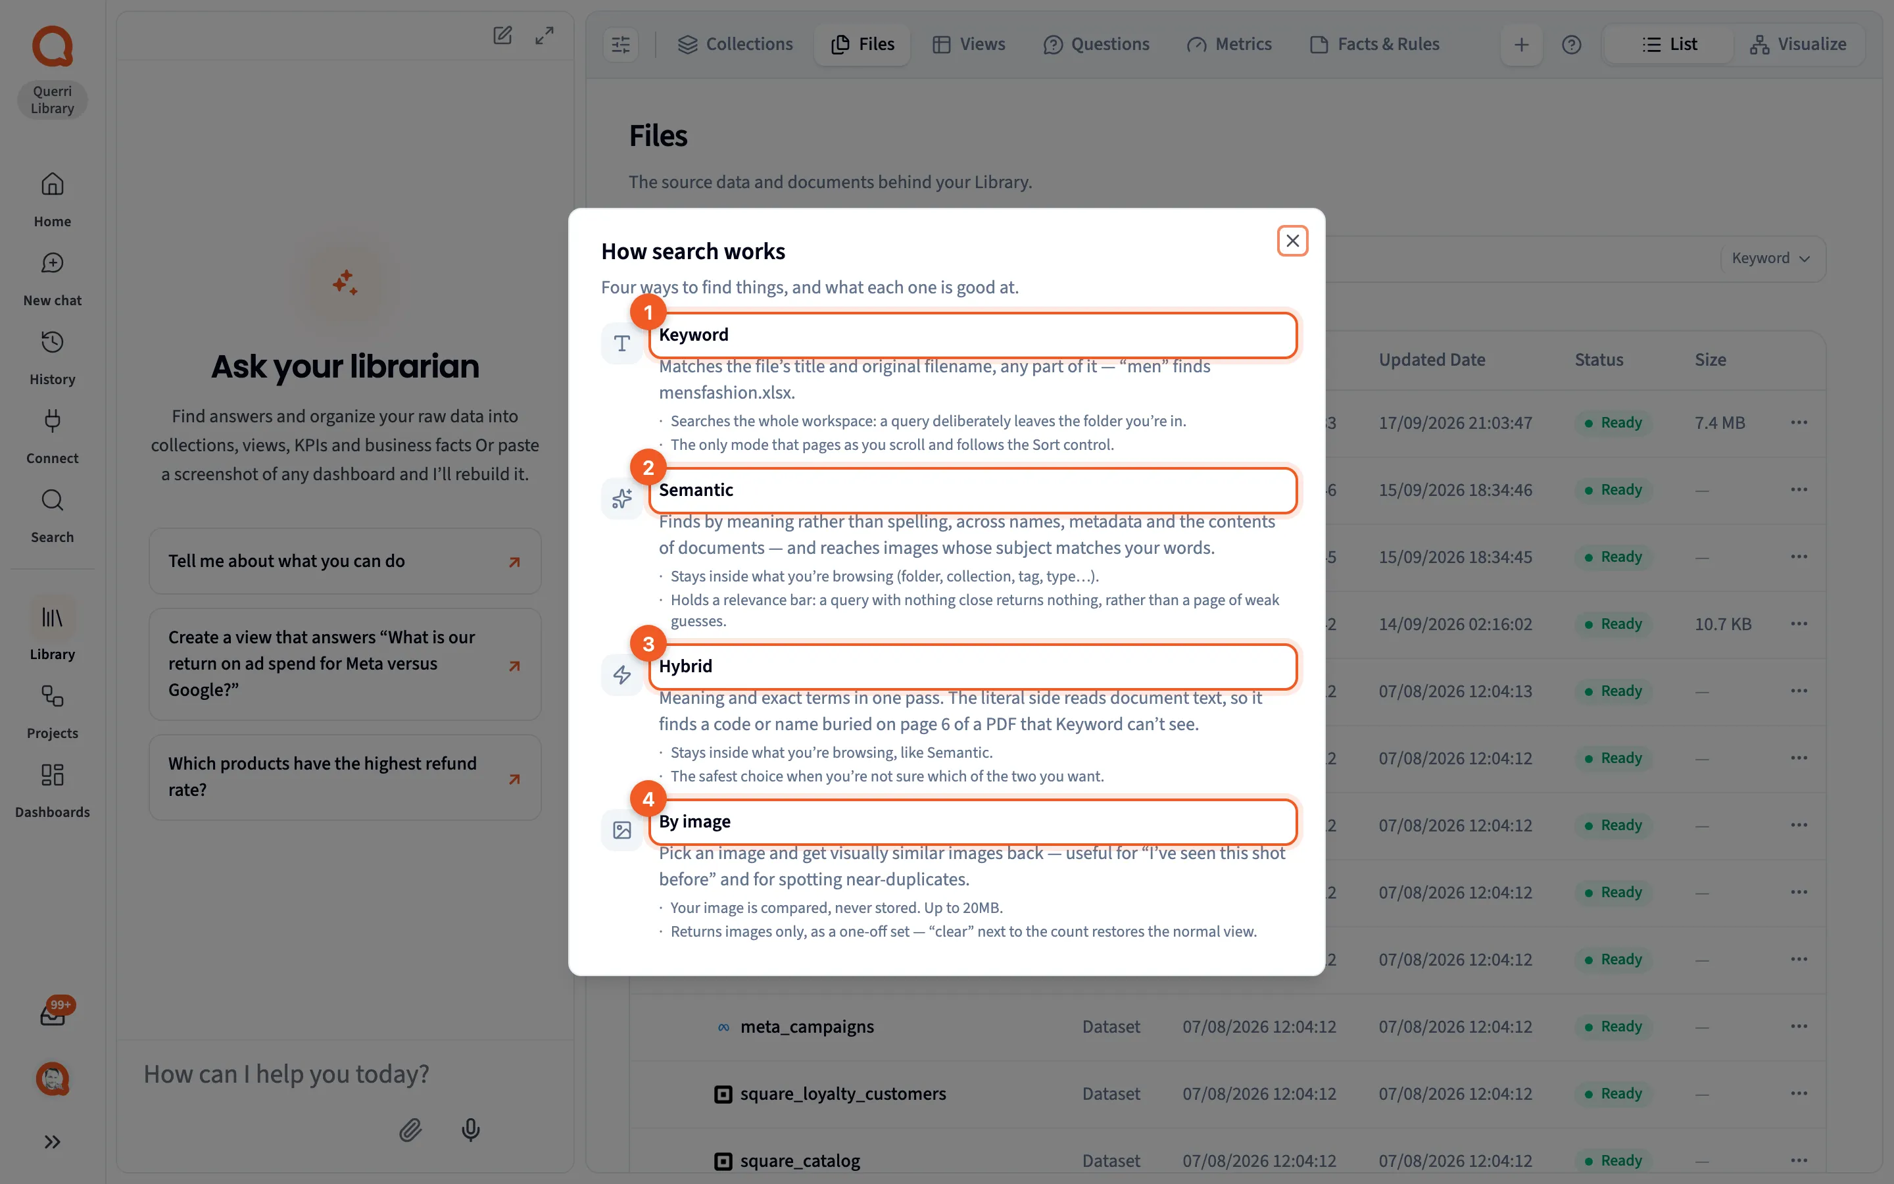Open History in the sidebar
This screenshot has width=1894, height=1184.
(53, 358)
